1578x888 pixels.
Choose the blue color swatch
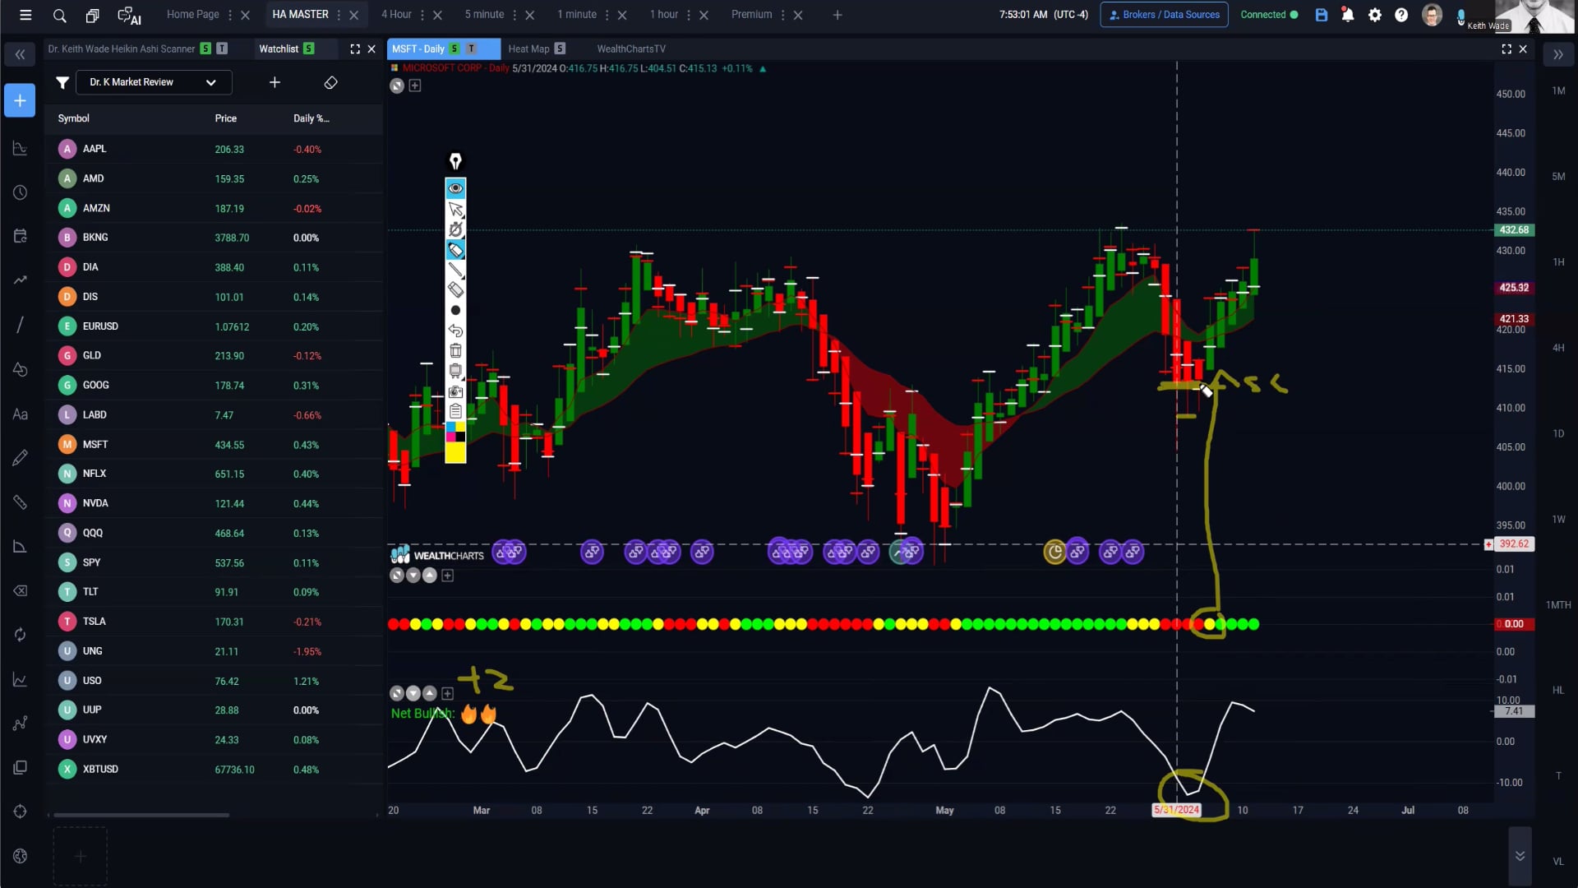point(450,427)
